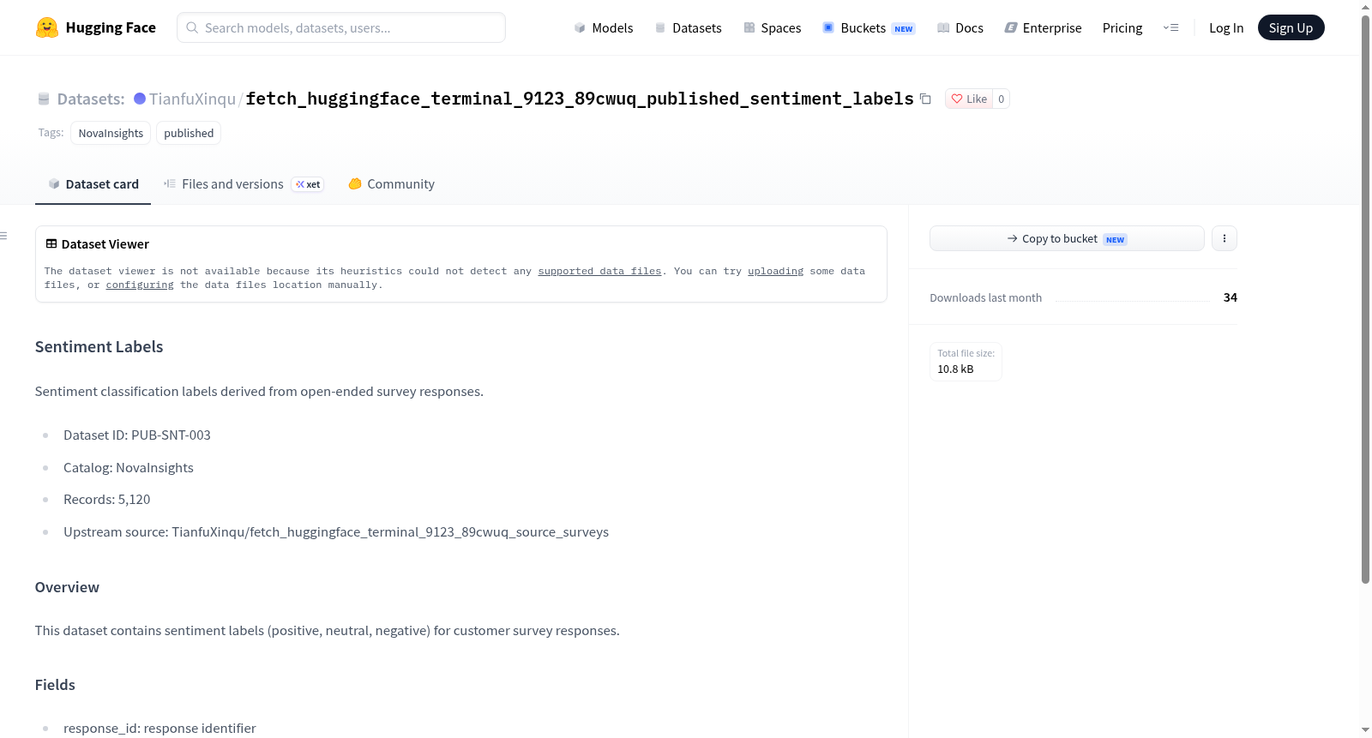Click the Datasets: breadcrumb label
Screen dimensions: 1372x738
click(x=91, y=99)
